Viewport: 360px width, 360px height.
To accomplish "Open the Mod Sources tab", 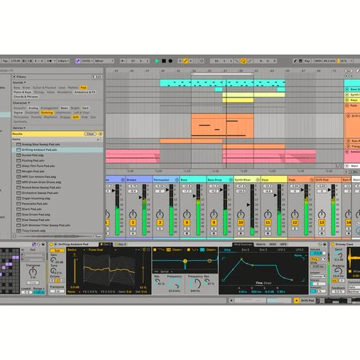I will click(243, 244).
